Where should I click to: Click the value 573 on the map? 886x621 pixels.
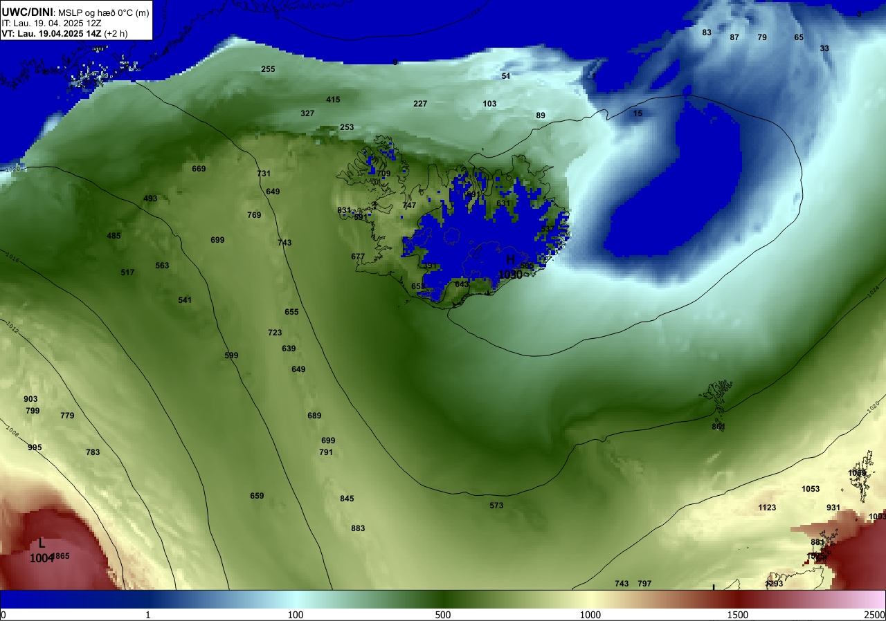click(496, 506)
